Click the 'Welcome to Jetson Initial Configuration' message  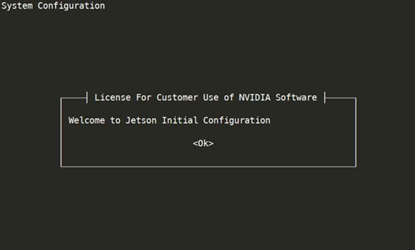(169, 120)
